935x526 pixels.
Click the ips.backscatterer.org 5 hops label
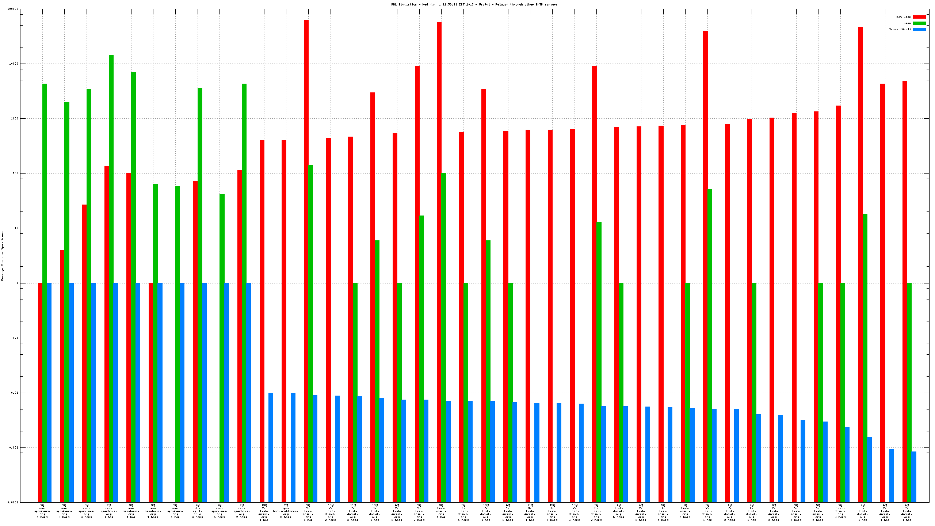click(x=286, y=511)
